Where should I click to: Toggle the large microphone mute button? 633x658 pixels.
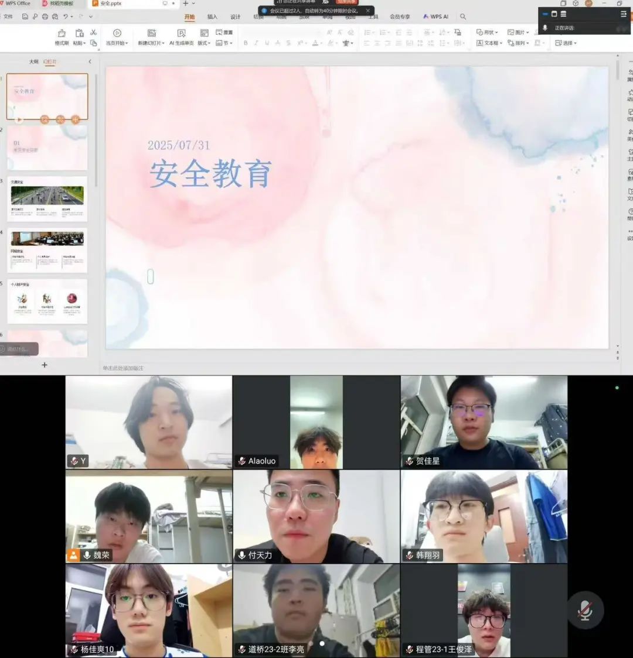584,611
